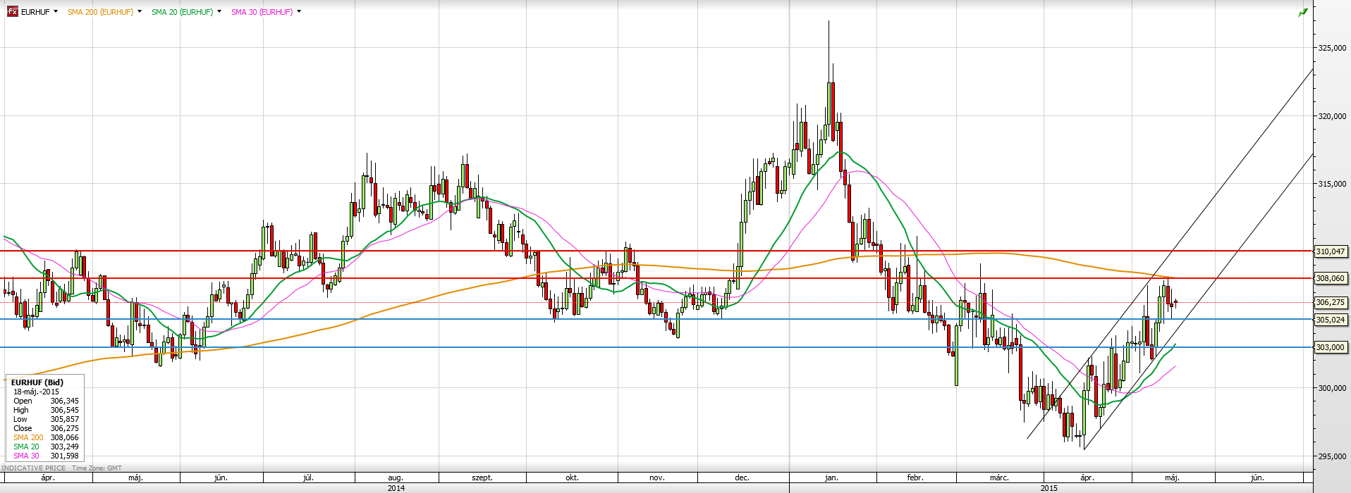Click the jan. month on time axis
This screenshot has width=1351, height=493.
pyautogui.click(x=831, y=478)
